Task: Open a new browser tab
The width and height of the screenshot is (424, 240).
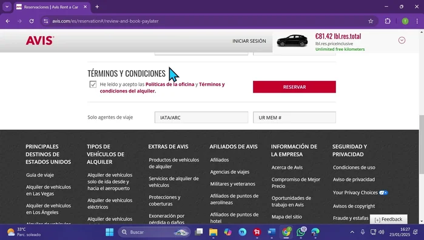Action: (x=97, y=7)
